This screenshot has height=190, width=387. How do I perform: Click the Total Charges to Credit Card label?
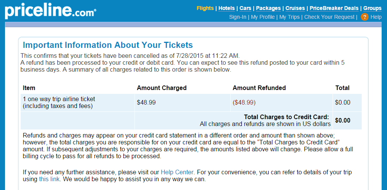point(287,117)
